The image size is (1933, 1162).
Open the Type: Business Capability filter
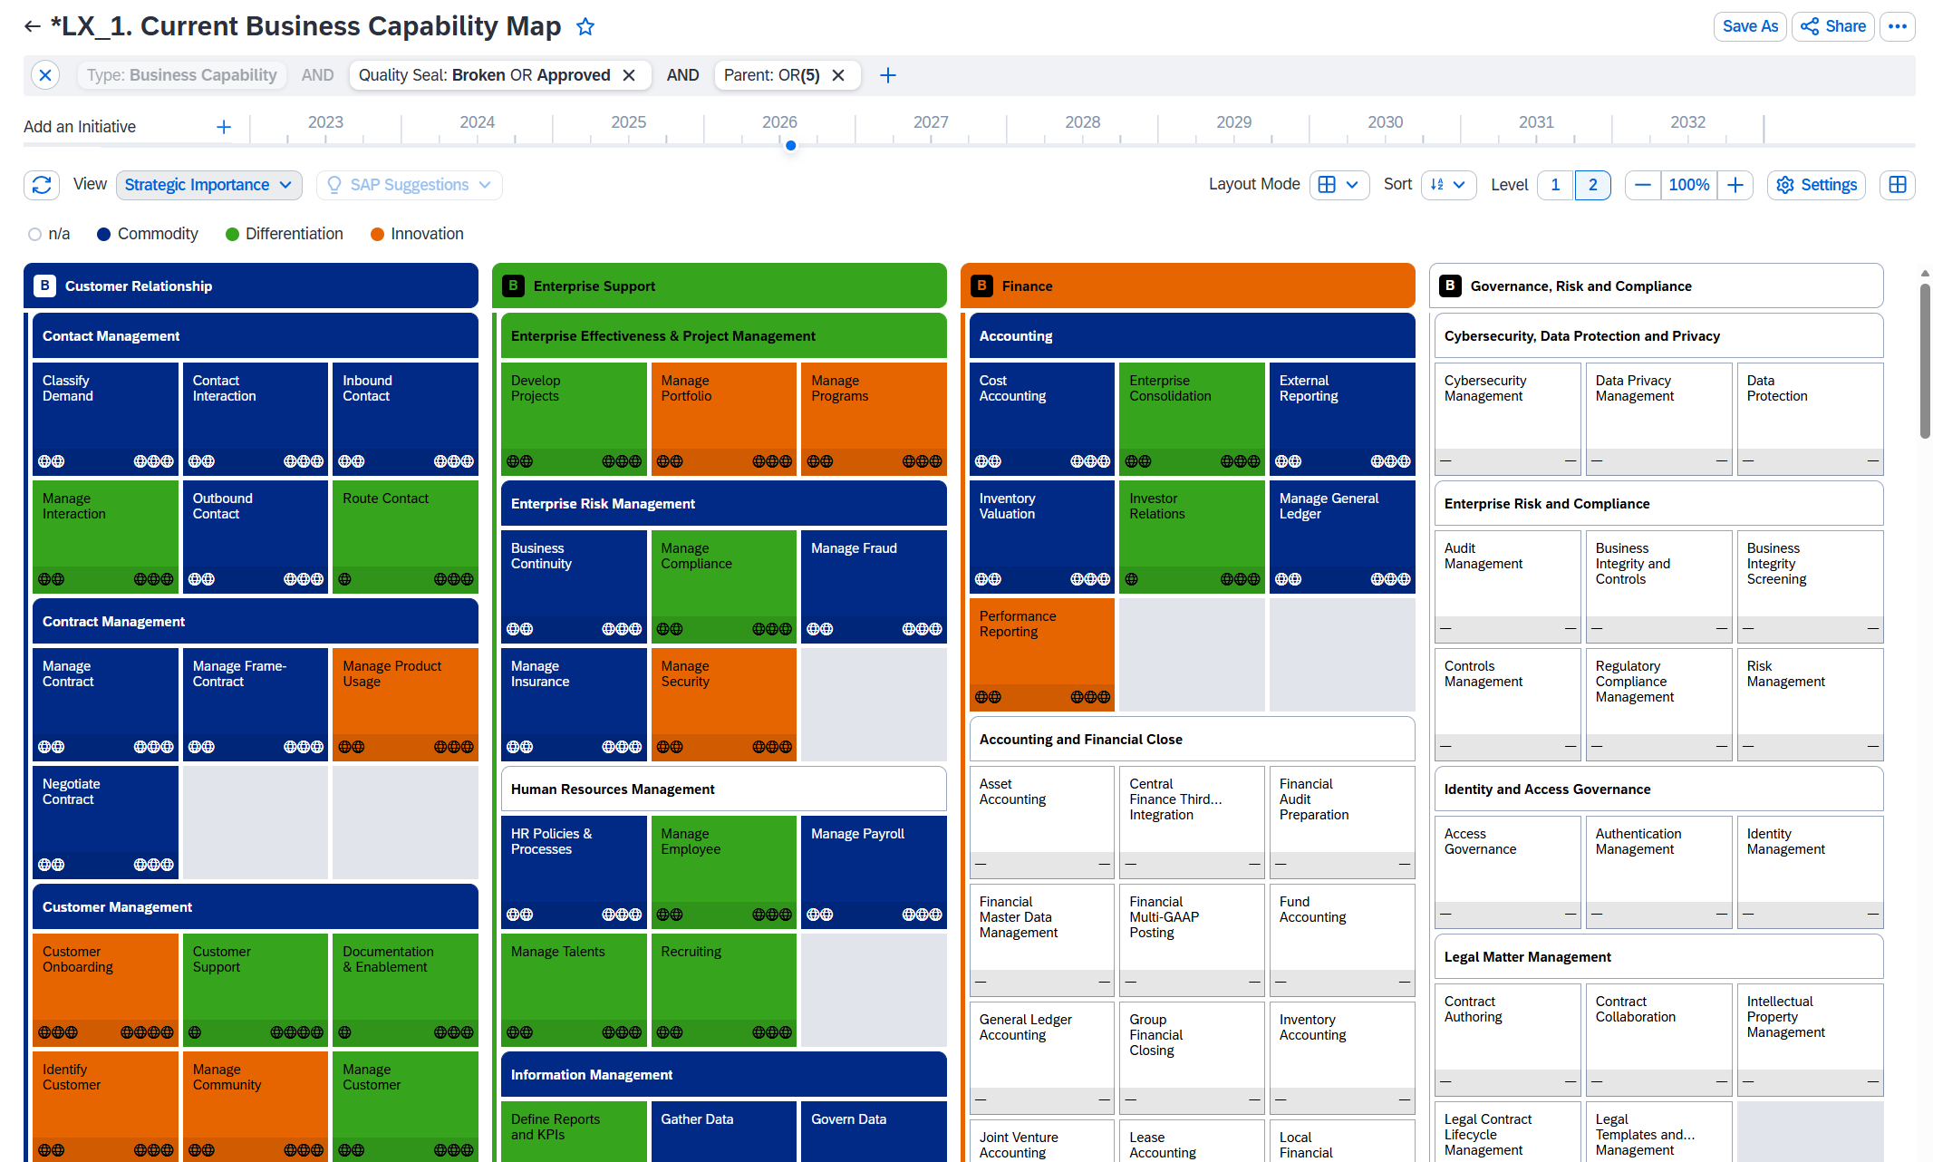pyautogui.click(x=181, y=75)
